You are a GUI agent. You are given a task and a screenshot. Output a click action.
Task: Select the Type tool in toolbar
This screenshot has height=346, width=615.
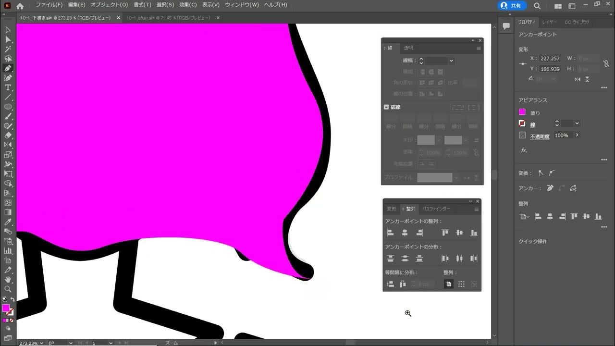8,87
